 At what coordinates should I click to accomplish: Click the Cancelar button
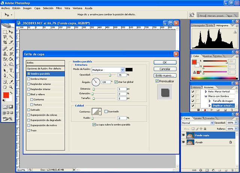pos(165,69)
